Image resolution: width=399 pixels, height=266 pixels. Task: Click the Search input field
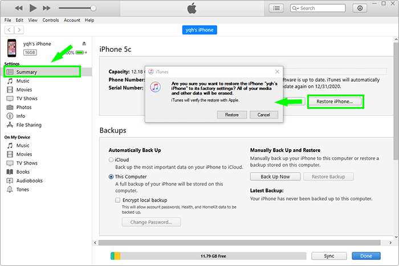tap(318, 8)
